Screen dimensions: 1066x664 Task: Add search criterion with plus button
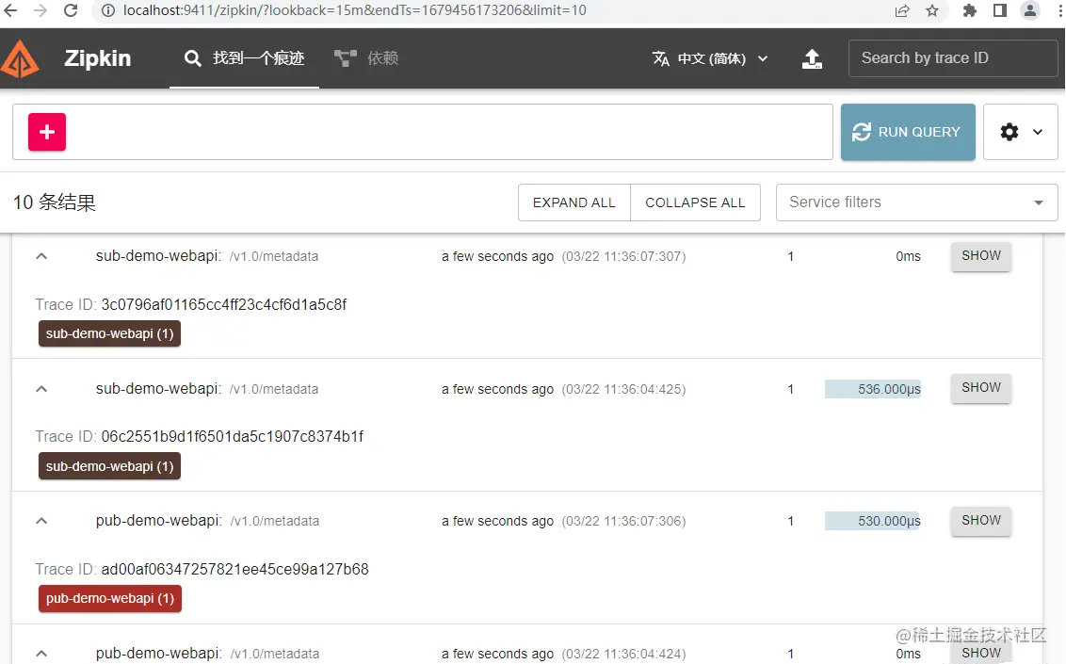[47, 132]
